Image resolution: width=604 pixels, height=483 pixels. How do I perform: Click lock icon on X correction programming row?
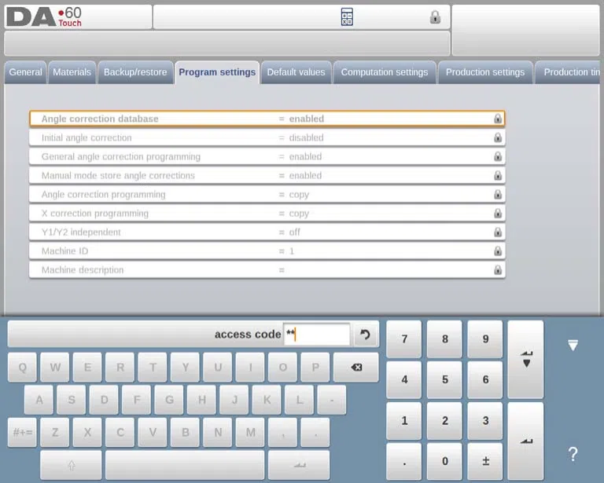(498, 213)
